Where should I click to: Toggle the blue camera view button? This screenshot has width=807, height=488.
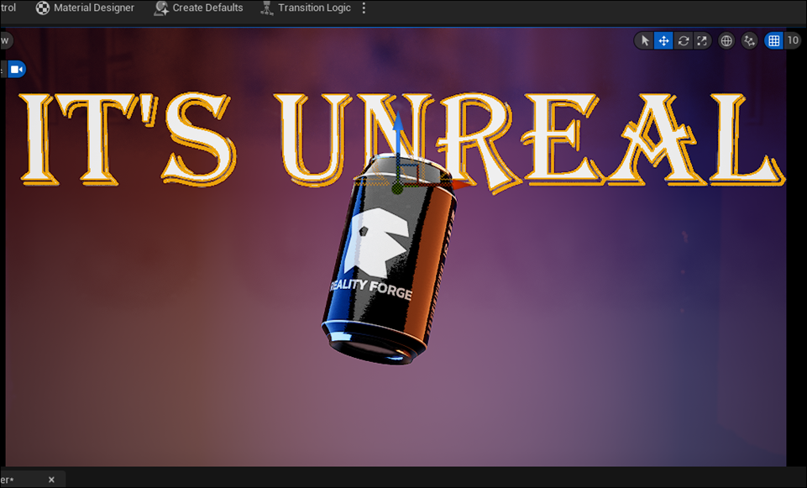click(x=17, y=70)
